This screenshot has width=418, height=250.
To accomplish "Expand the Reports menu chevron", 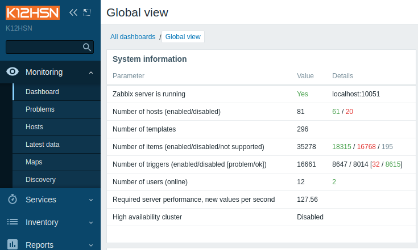I will click(x=91, y=245).
